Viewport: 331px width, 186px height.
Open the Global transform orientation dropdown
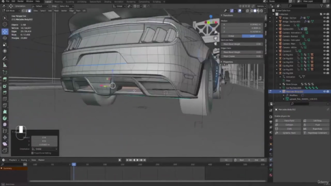coord(119,6)
